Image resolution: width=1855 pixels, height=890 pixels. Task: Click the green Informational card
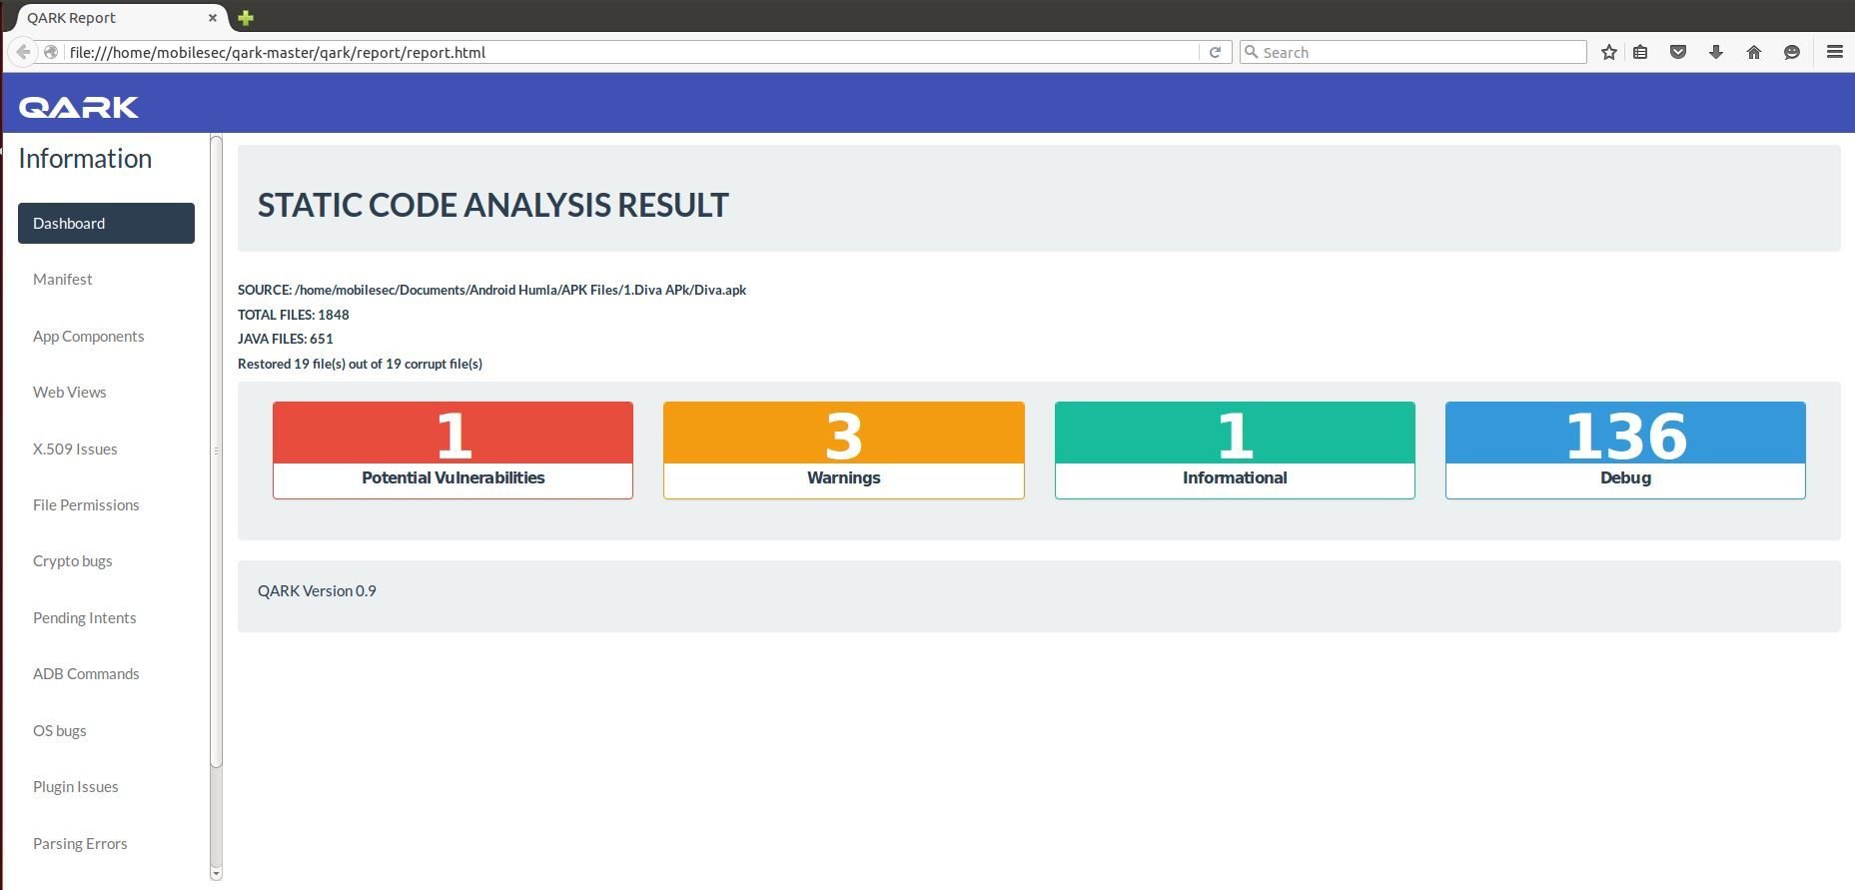[1235, 449]
